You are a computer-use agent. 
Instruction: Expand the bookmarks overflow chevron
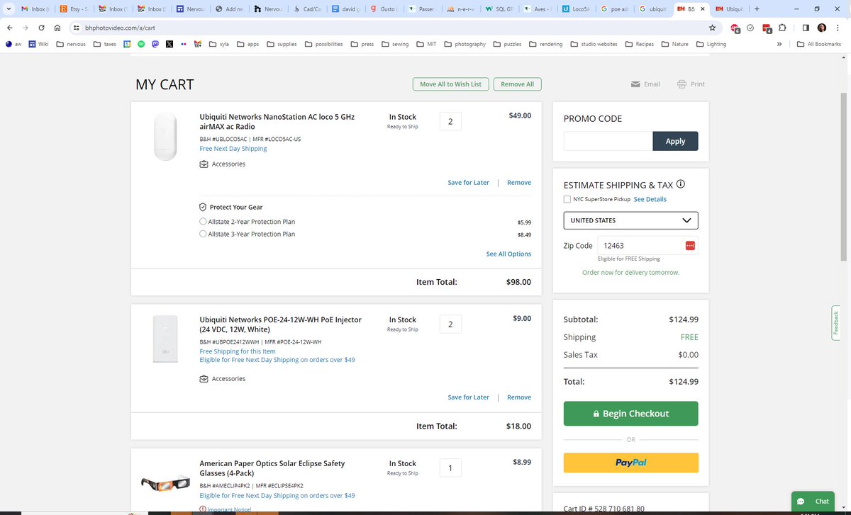[779, 44]
